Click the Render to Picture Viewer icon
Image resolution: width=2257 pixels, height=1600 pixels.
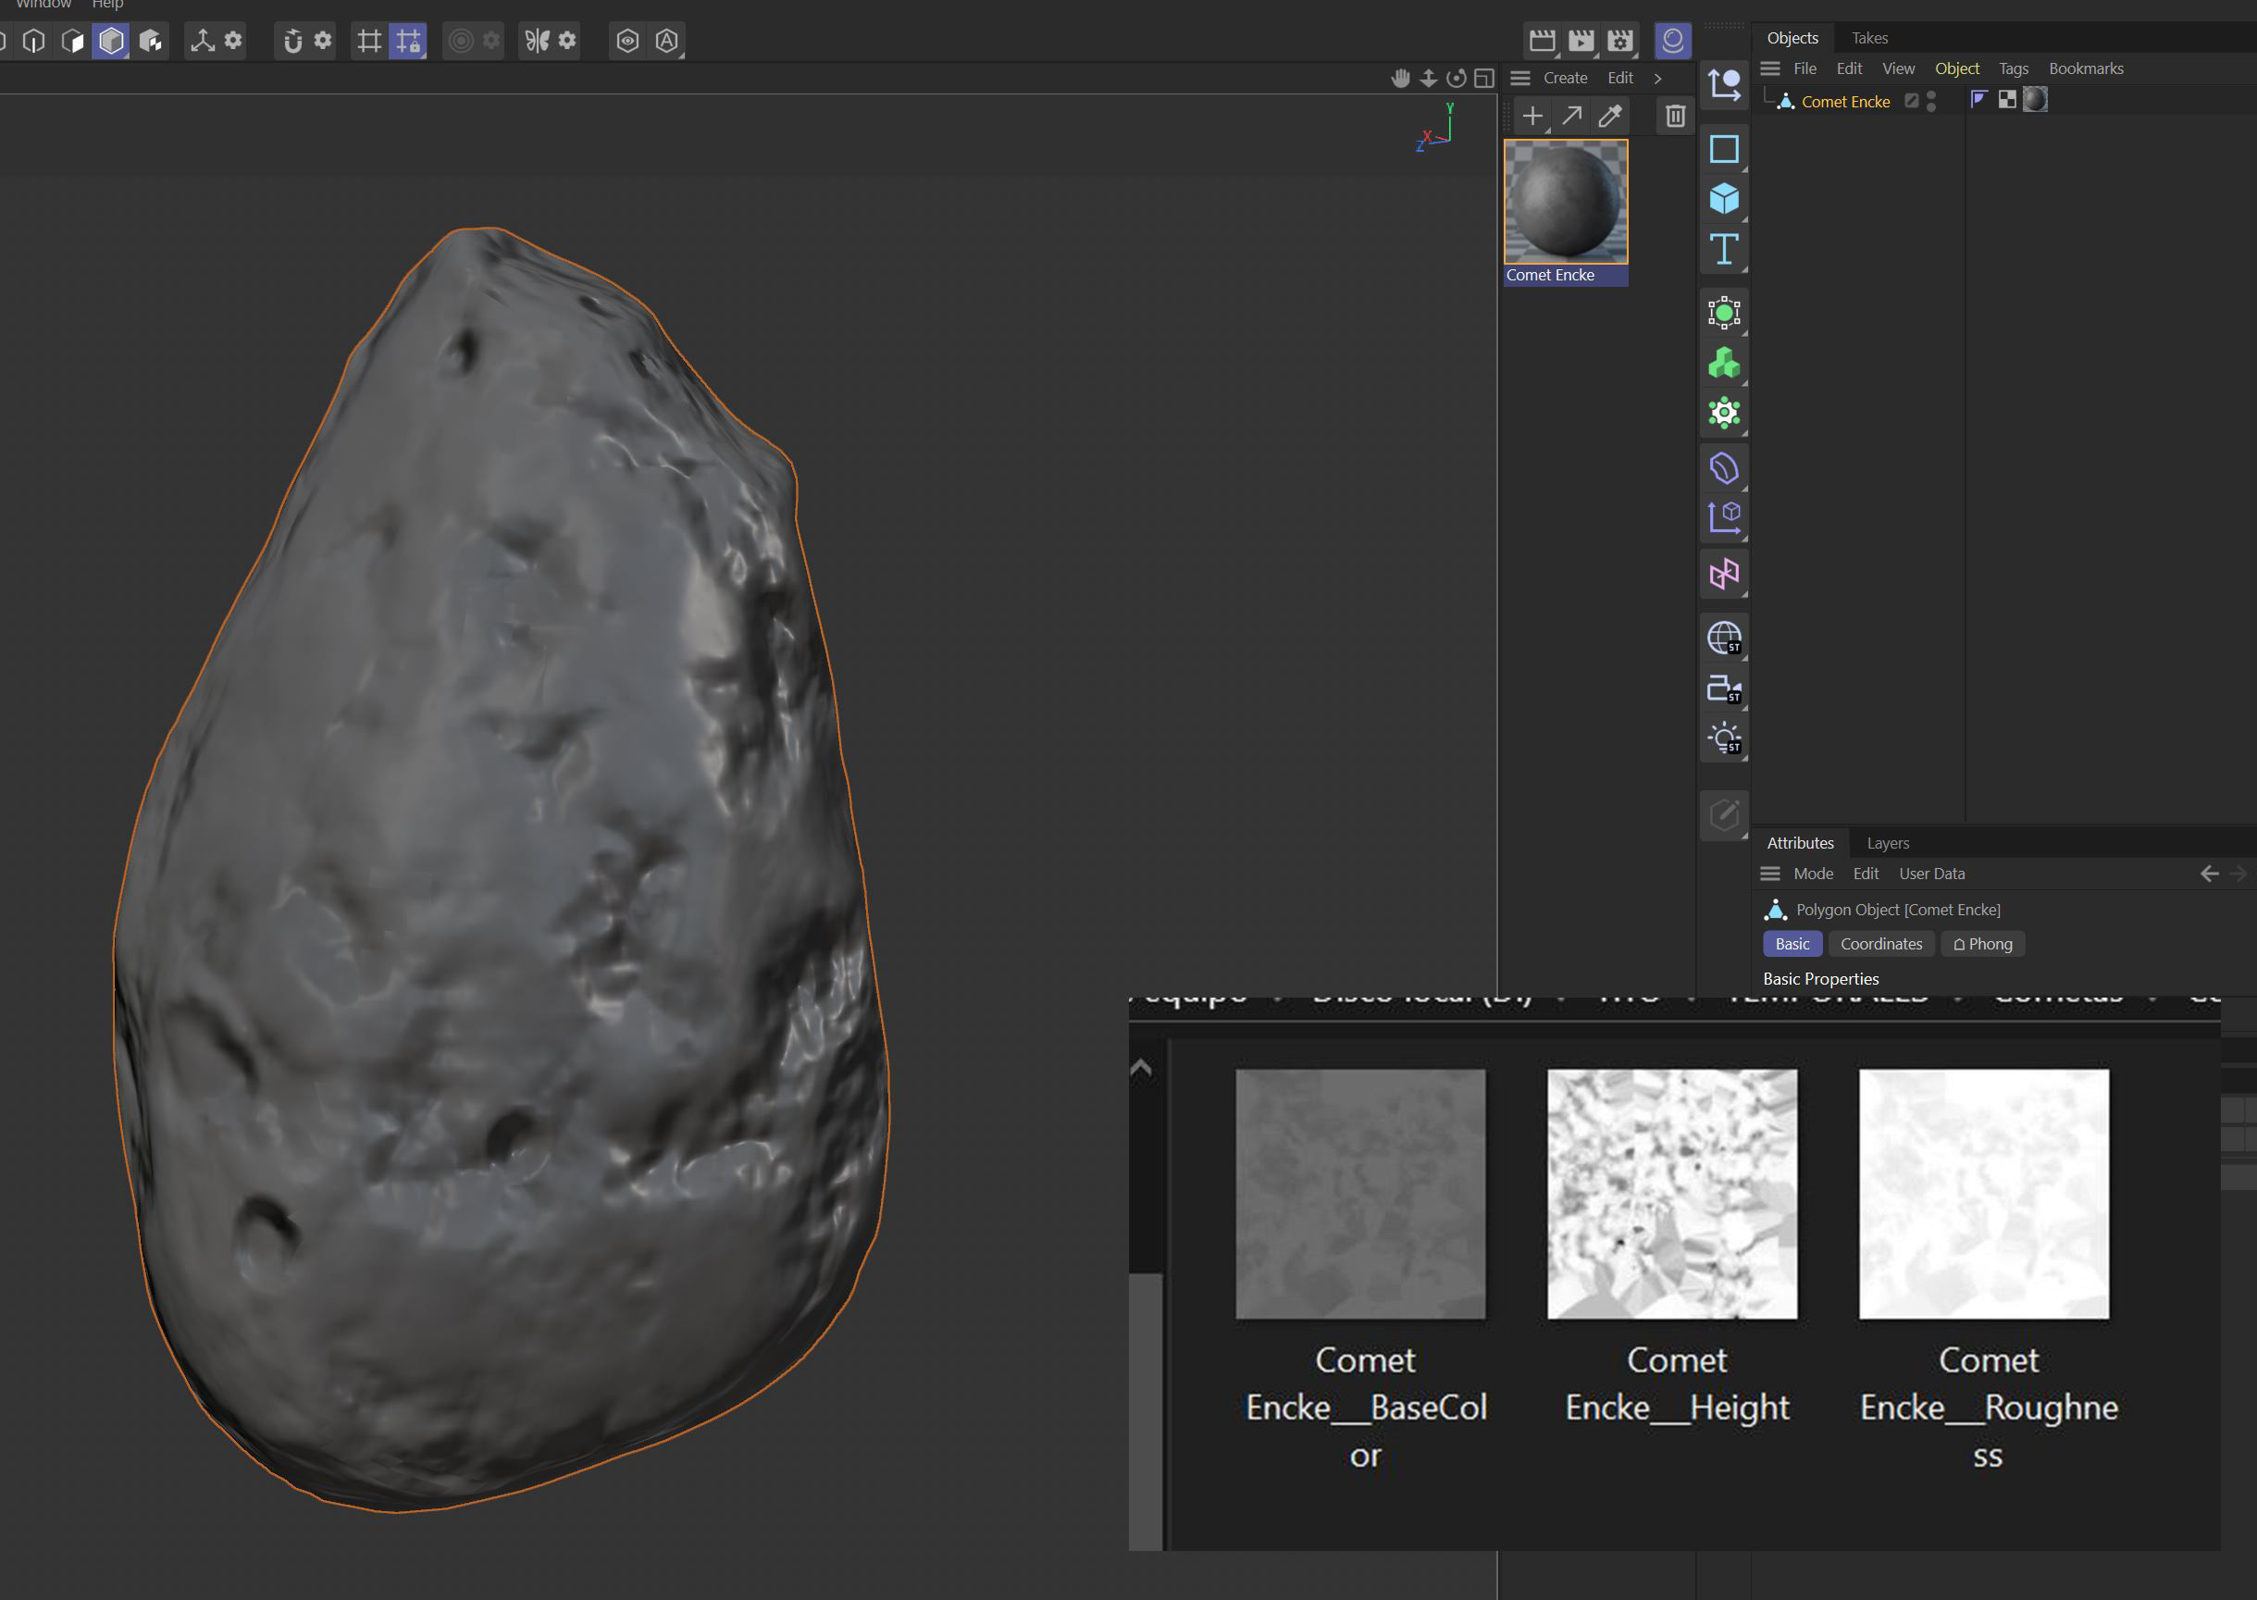(x=1581, y=41)
